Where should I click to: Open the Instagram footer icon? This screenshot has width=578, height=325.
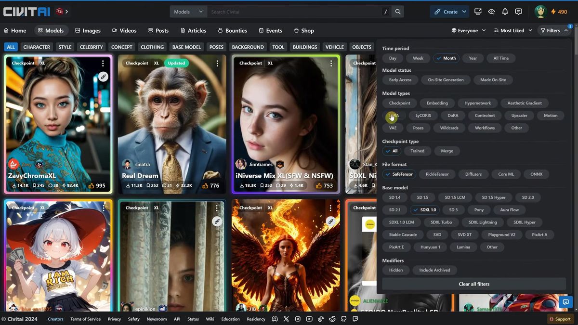pyautogui.click(x=298, y=319)
